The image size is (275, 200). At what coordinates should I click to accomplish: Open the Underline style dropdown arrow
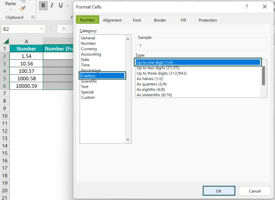click(68, 6)
